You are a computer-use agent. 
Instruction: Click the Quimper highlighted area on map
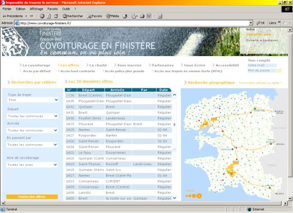pos(231,170)
